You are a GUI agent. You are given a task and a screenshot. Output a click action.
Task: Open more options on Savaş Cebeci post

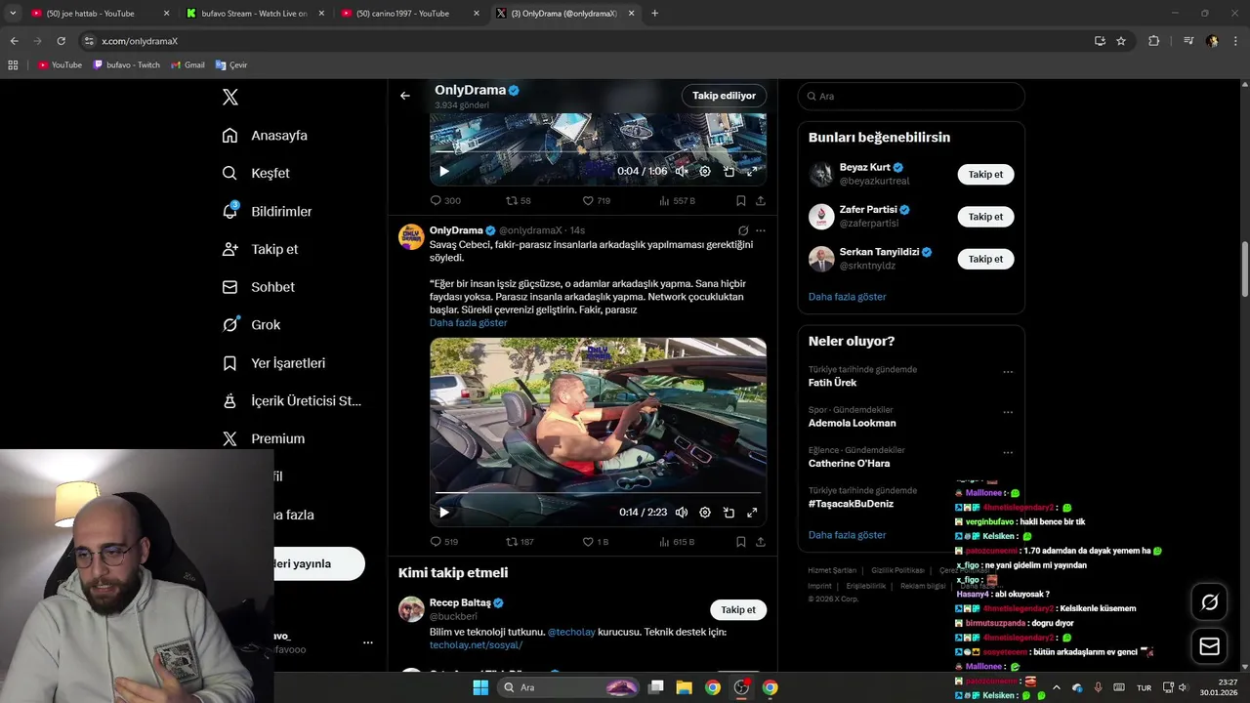click(x=760, y=230)
